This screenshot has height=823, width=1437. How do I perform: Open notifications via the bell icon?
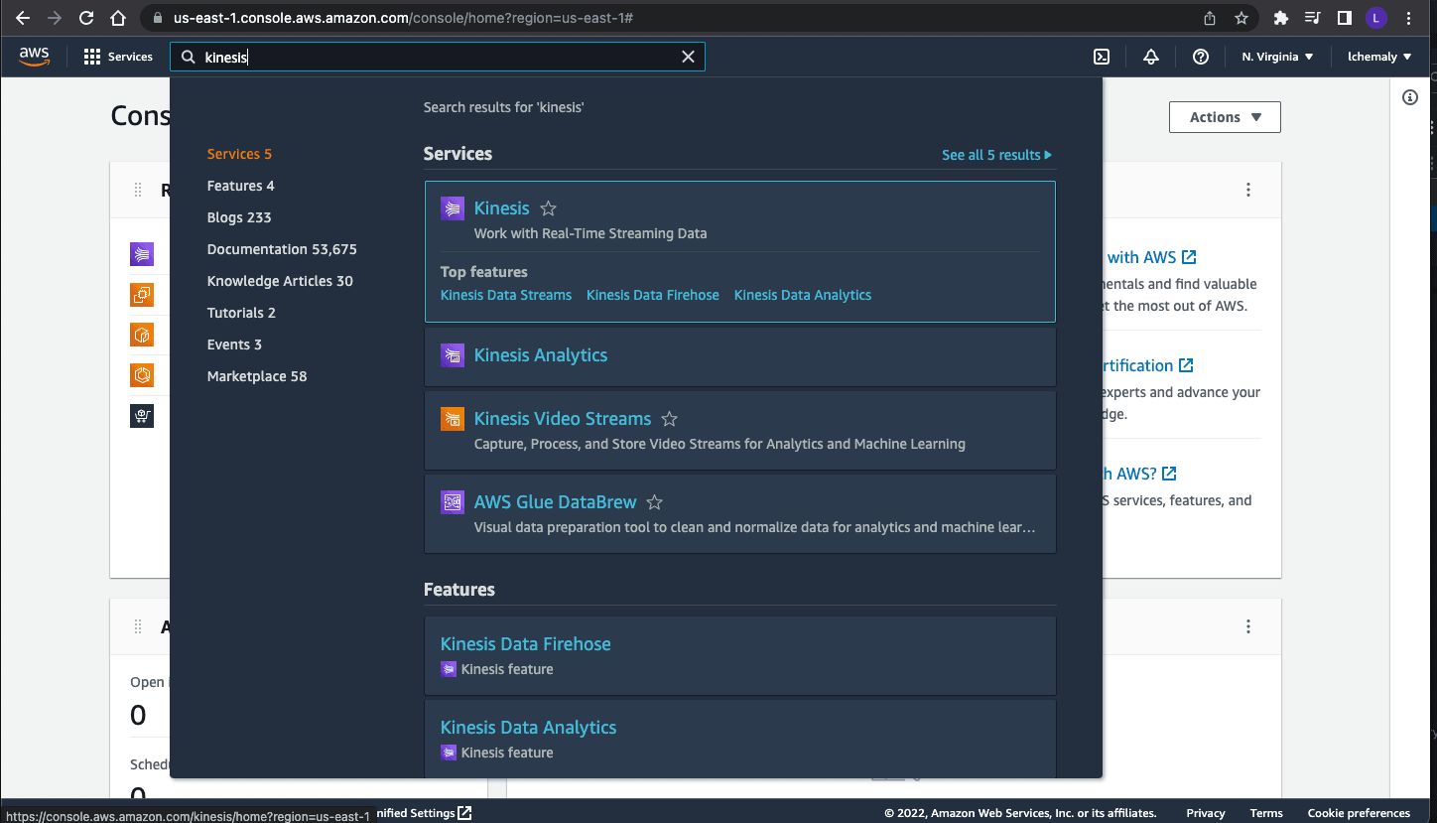click(1150, 57)
